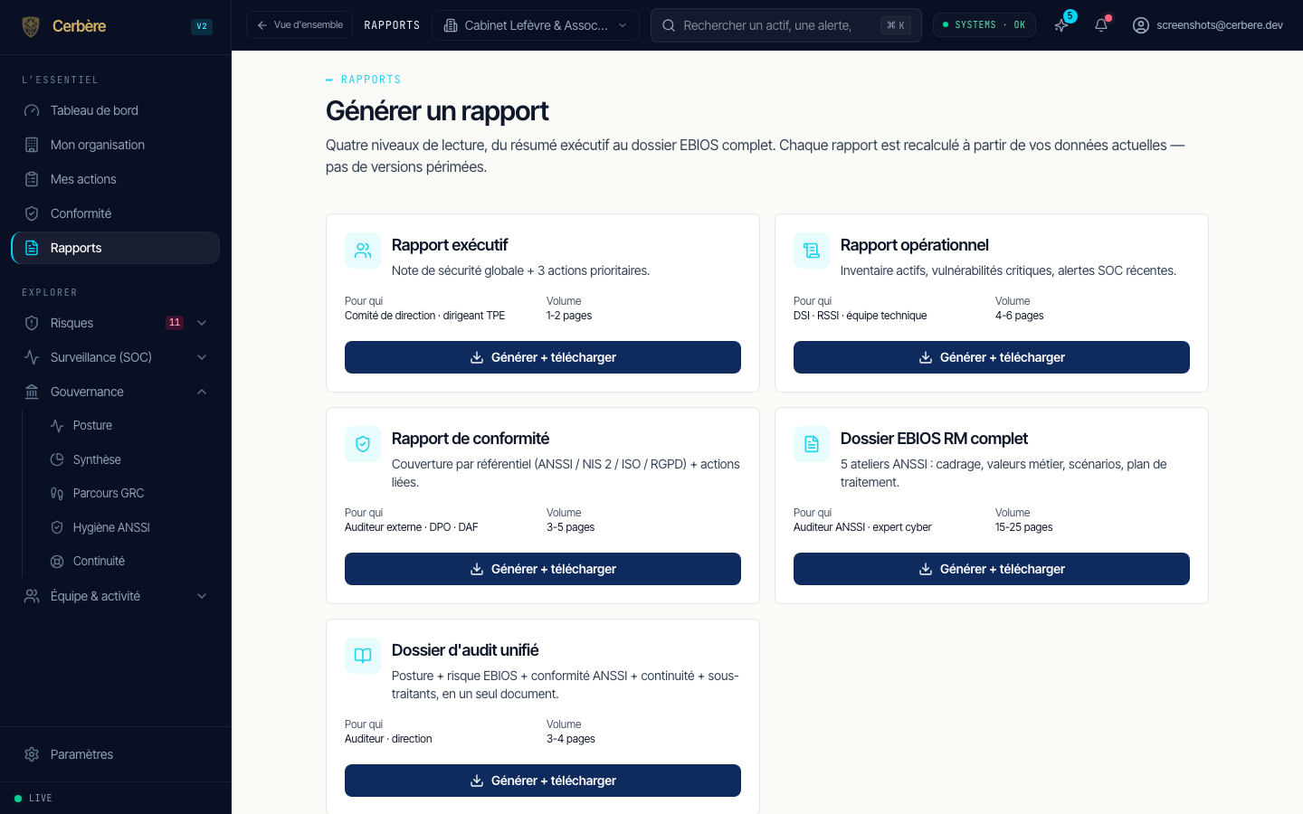
Task: Open Continuité under Gouvernance
Action: click(127, 561)
